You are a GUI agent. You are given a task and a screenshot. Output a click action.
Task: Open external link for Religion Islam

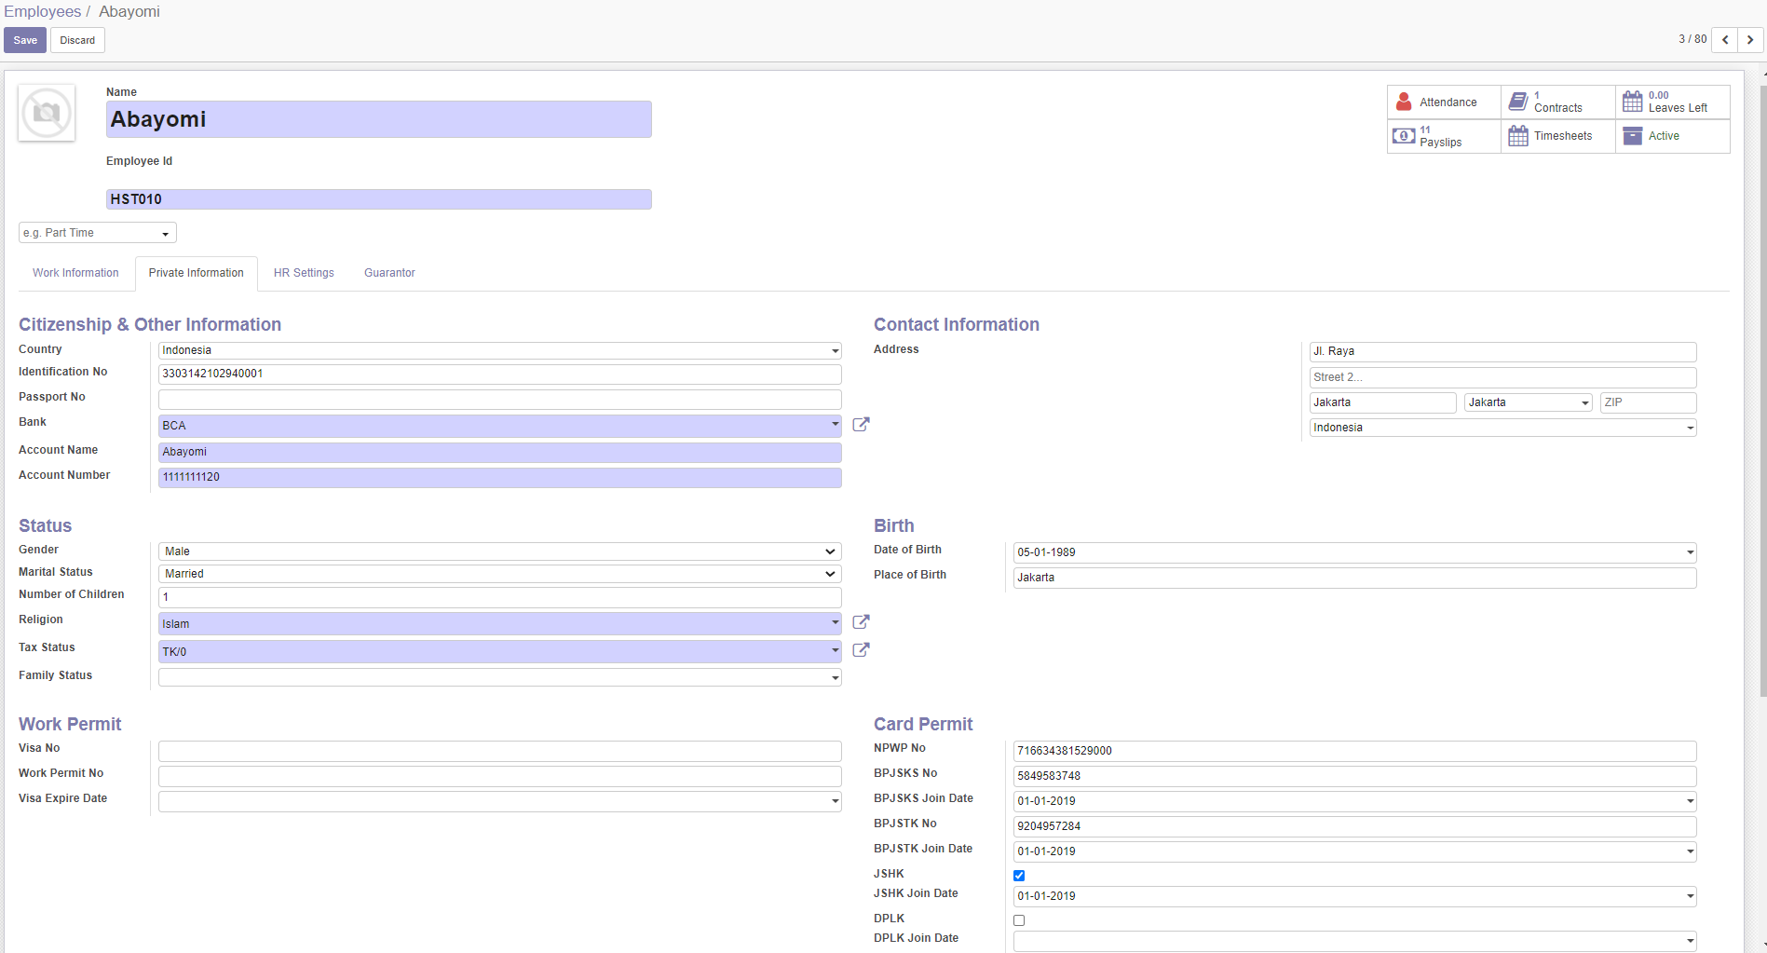(861, 622)
